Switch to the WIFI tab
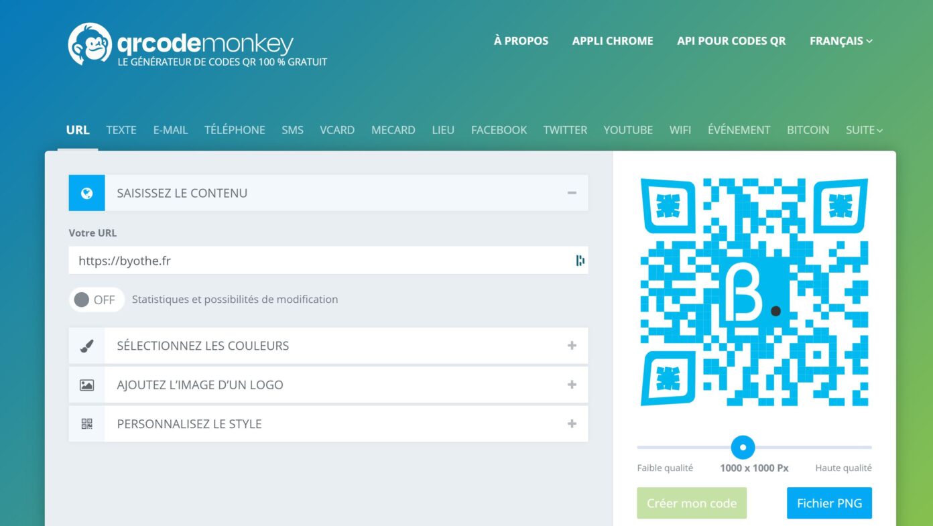The image size is (933, 526). tap(680, 130)
